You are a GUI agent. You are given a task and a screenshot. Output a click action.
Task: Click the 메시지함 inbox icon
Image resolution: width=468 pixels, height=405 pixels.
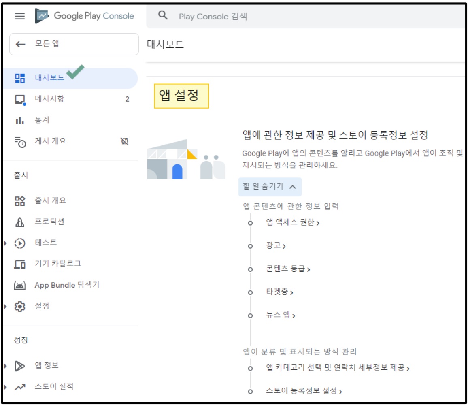pos(20,100)
